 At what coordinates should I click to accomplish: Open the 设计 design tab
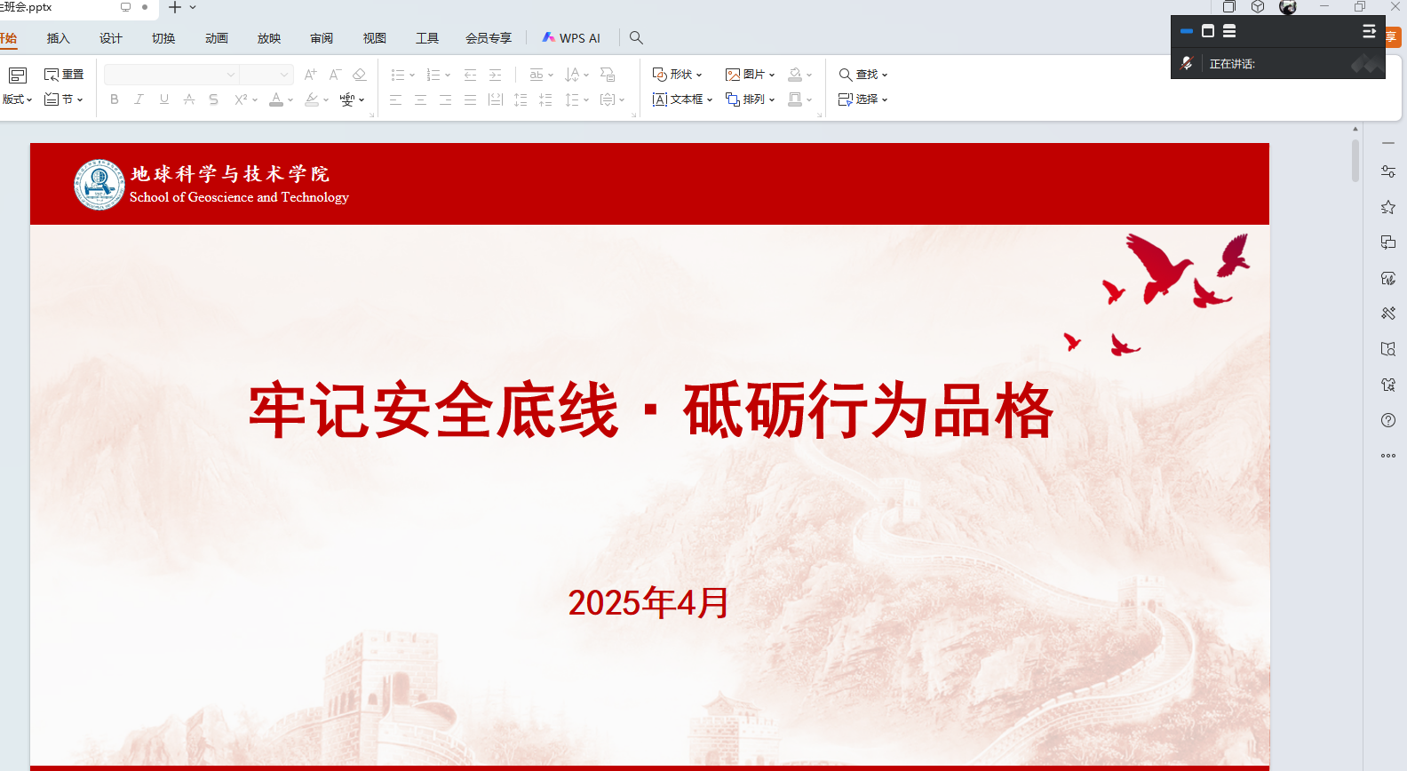point(111,38)
